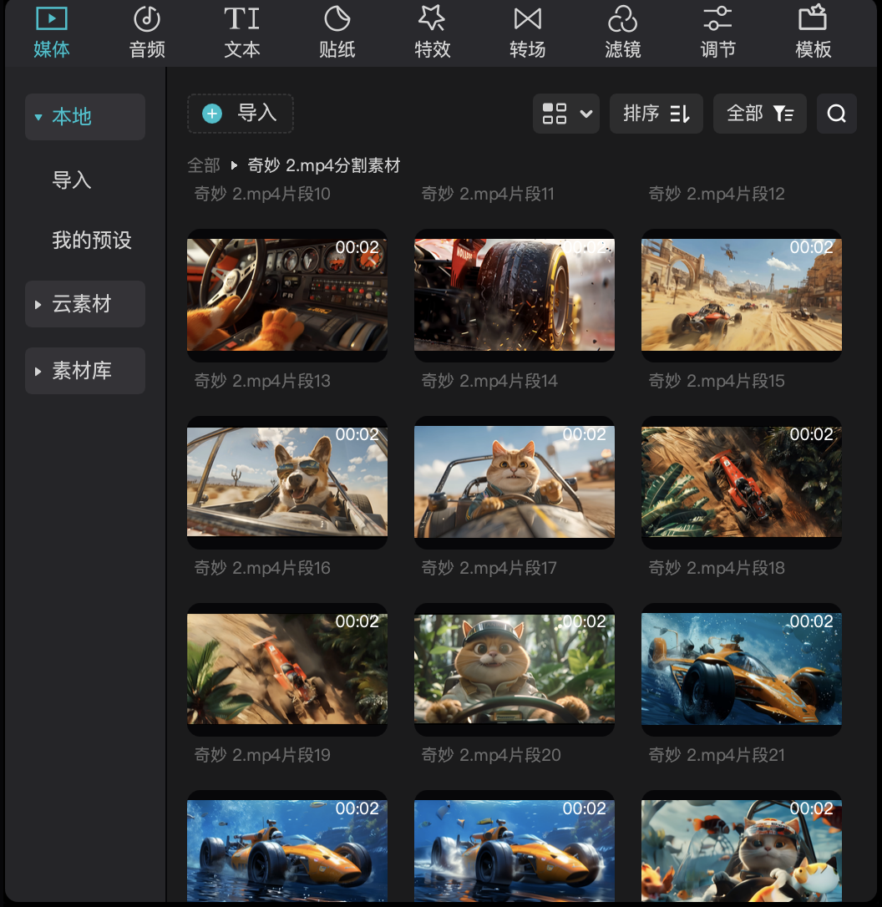
Task: Open the 转场 (Transitions) panel
Action: [x=527, y=32]
